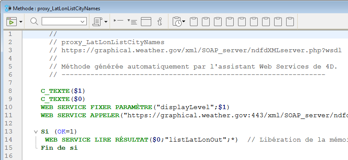
Task: Click the Methode window title bar icon
Action: click(x=8, y=9)
